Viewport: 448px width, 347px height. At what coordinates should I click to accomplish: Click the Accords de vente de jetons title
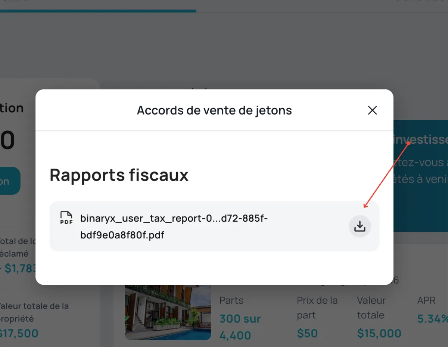pos(214,110)
